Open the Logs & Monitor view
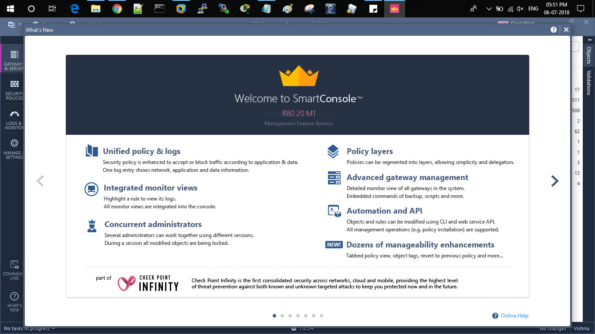This screenshot has width=595, height=334. (x=13, y=118)
